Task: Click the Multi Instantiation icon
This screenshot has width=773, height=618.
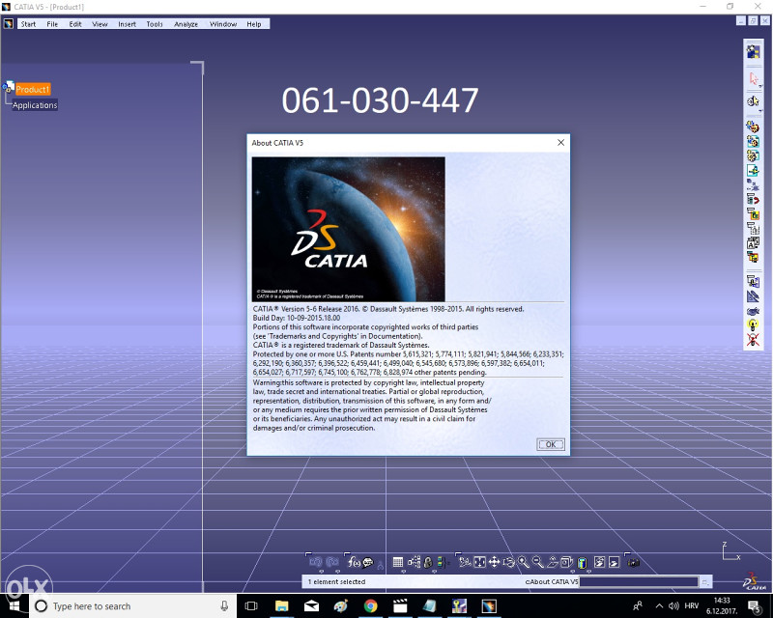Action: pyautogui.click(x=753, y=281)
